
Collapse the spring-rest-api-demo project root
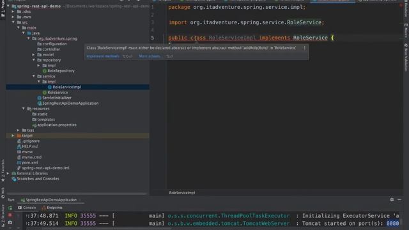(8, 6)
